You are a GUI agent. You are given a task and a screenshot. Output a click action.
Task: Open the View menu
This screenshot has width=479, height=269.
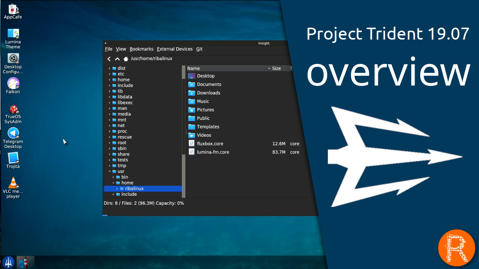[x=121, y=49]
